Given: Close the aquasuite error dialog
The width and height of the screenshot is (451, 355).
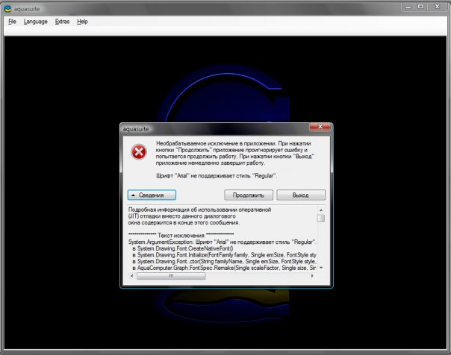Looking at the screenshot, I should (320, 127).
